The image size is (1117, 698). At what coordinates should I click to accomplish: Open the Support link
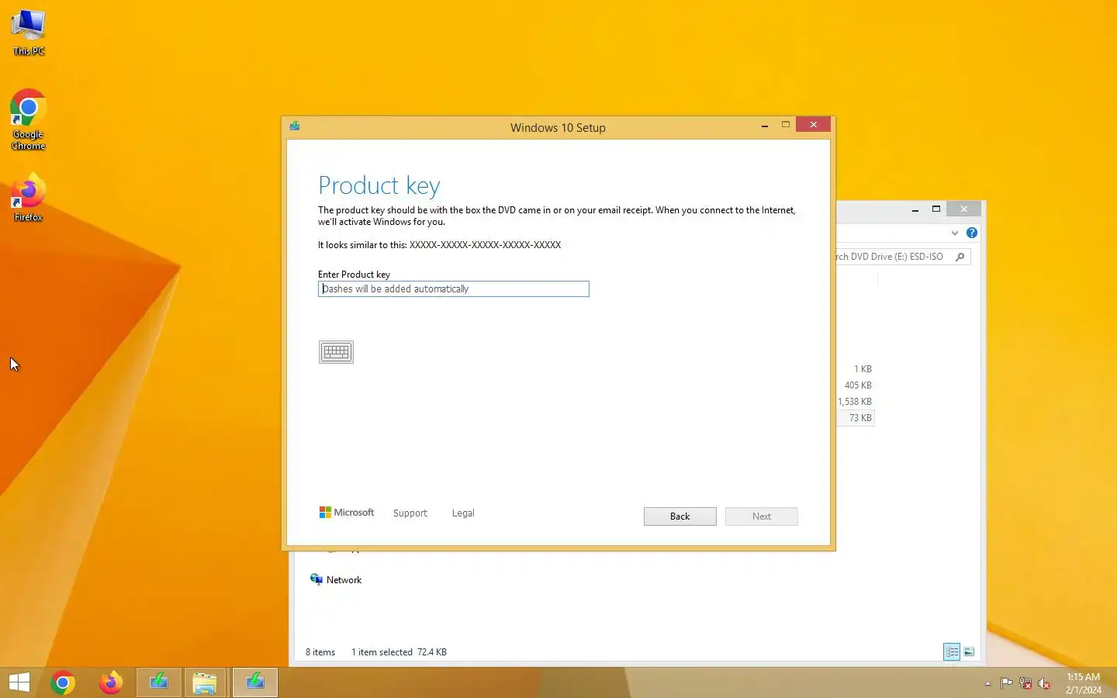[410, 513]
